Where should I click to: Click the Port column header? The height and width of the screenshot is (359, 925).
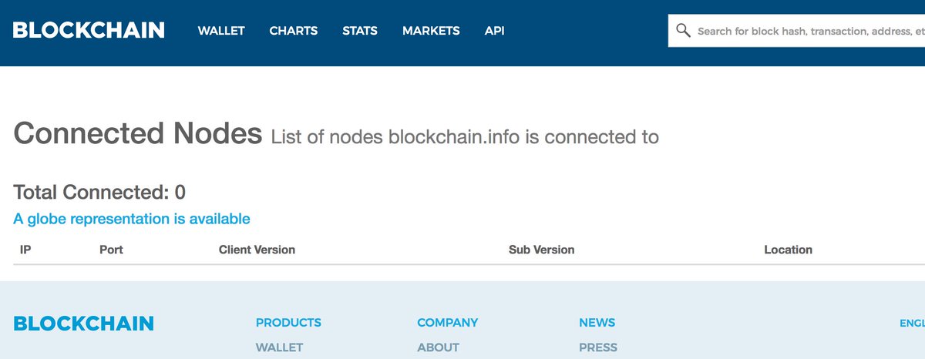tap(111, 250)
